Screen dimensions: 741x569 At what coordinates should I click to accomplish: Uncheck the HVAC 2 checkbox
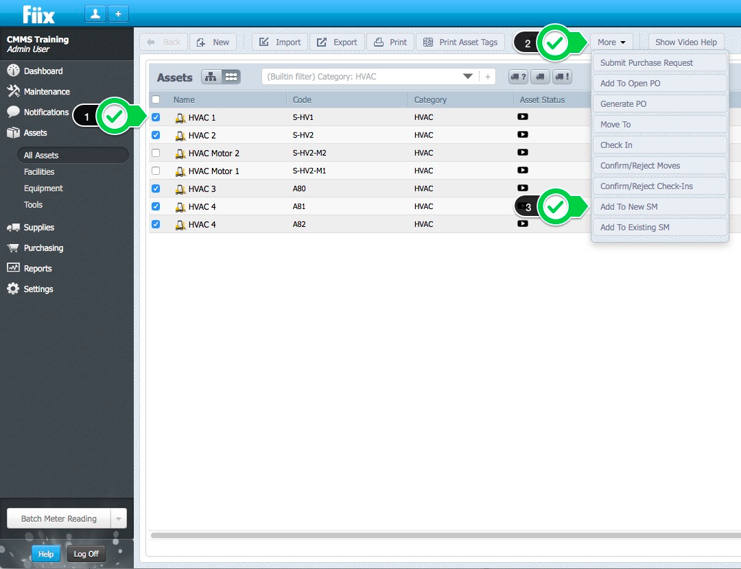pyautogui.click(x=156, y=135)
